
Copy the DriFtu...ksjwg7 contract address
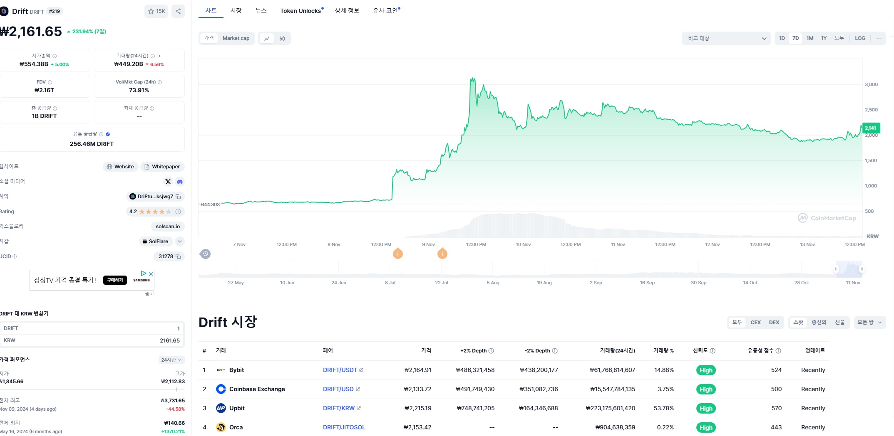[x=178, y=197]
